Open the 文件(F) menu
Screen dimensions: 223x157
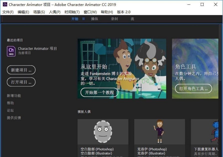(8, 12)
